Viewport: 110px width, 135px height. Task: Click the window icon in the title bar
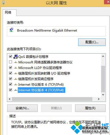pos(3,3)
